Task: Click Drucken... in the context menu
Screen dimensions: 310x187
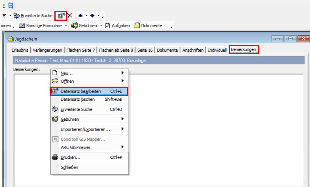Action: pyautogui.click(x=70, y=157)
